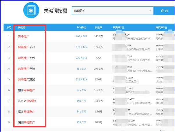Click index value 153 / 72
Screen dimensions: 175x132
tap(81, 122)
